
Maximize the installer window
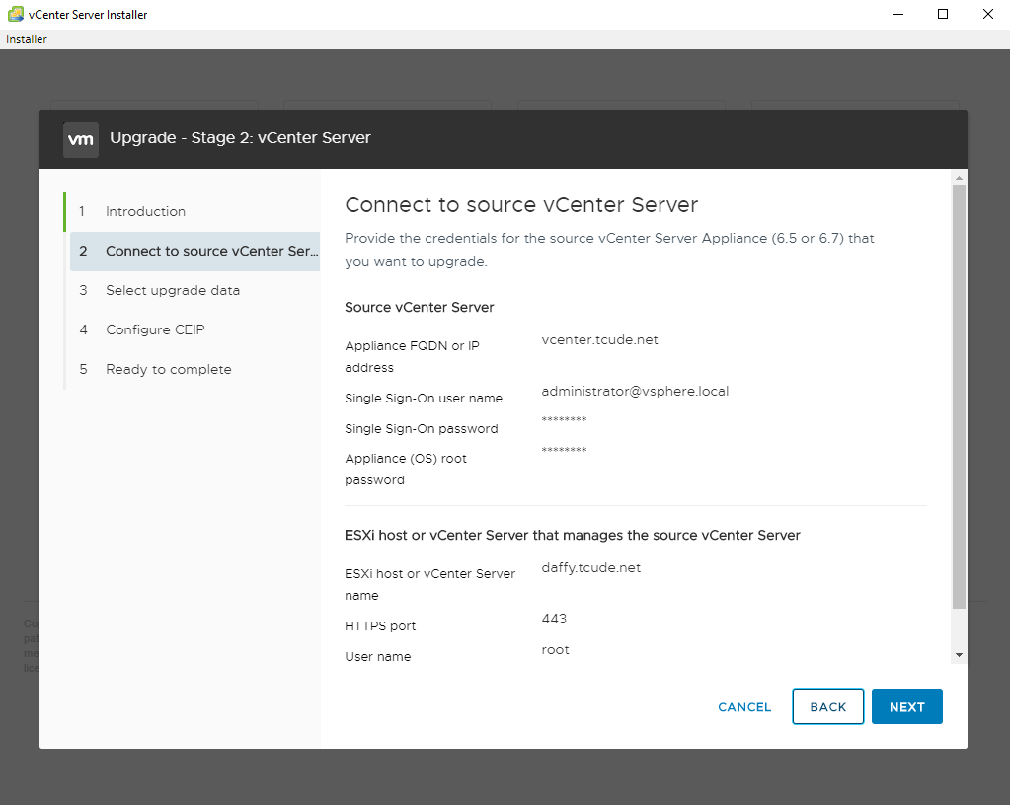click(x=942, y=14)
